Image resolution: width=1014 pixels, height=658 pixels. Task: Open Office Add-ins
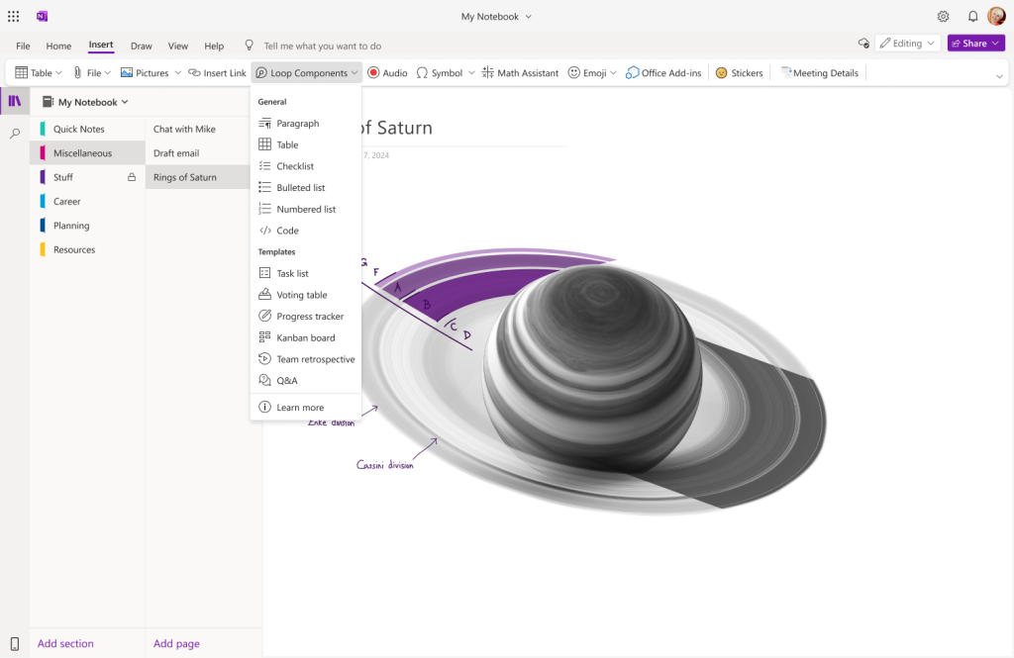[x=663, y=73]
